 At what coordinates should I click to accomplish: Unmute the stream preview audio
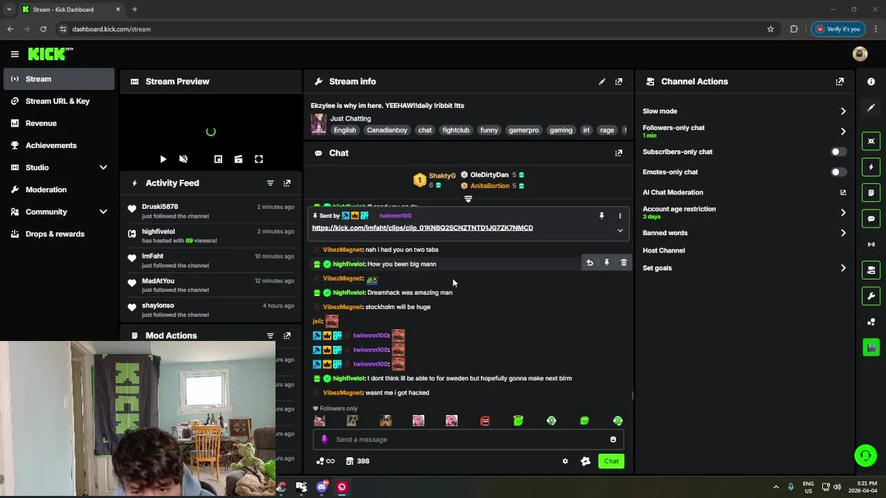click(183, 159)
